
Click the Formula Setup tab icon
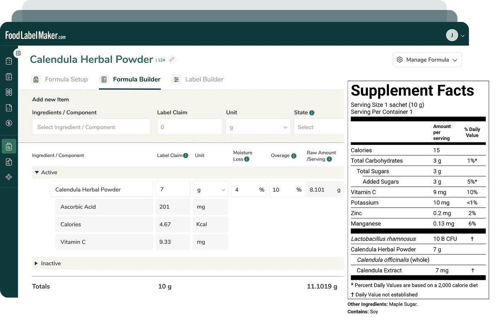36,79
